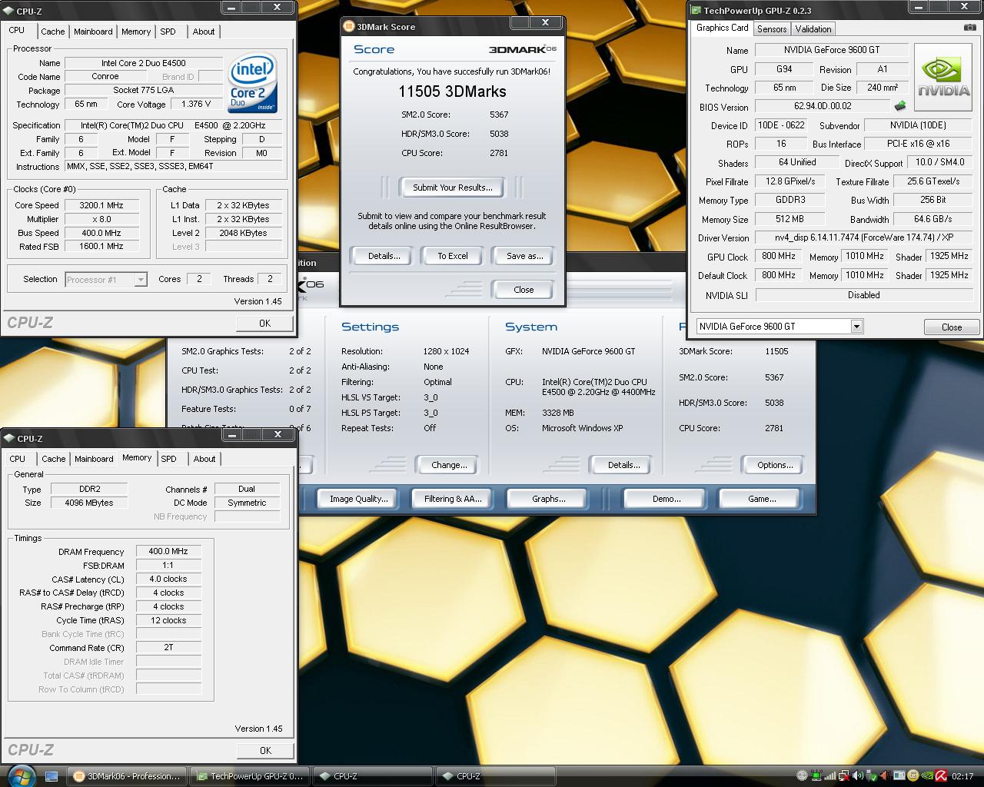Switch to the Cache tab in top CPU-Z
The height and width of the screenshot is (787, 984).
tap(53, 32)
